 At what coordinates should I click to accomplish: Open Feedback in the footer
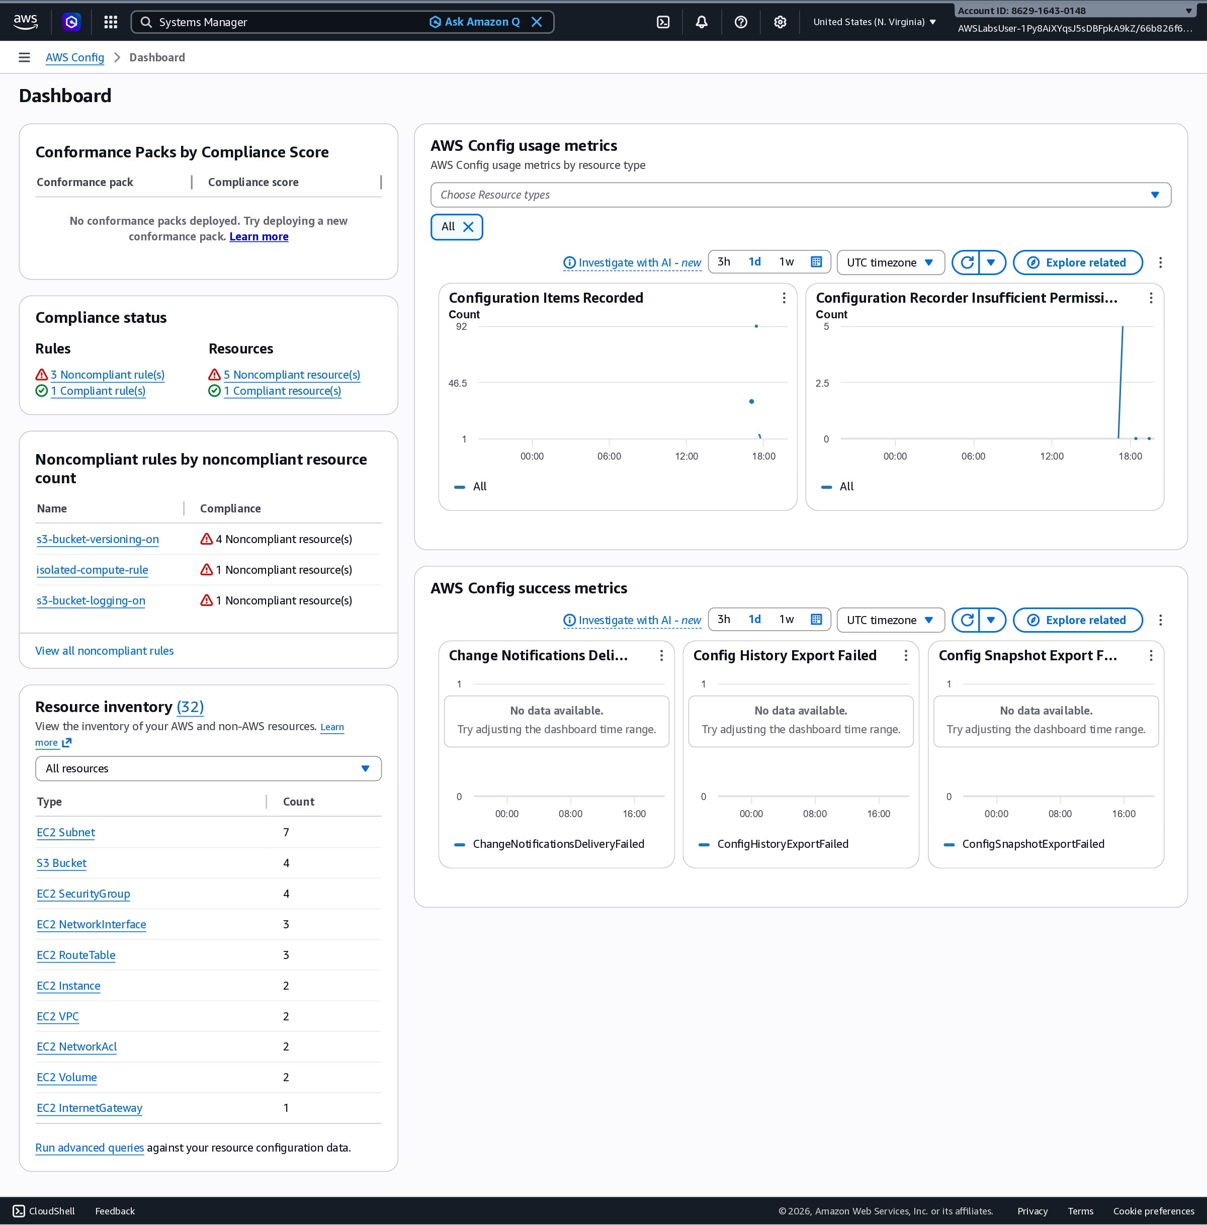pos(115,1211)
